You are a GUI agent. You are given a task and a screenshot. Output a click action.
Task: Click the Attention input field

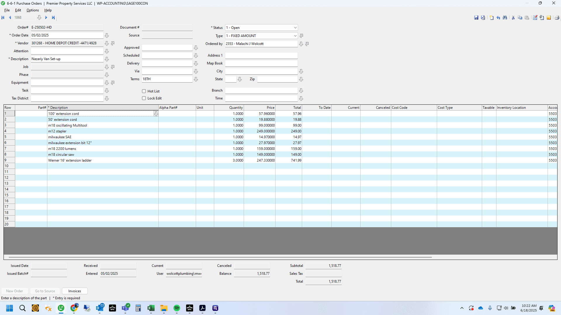click(x=67, y=51)
